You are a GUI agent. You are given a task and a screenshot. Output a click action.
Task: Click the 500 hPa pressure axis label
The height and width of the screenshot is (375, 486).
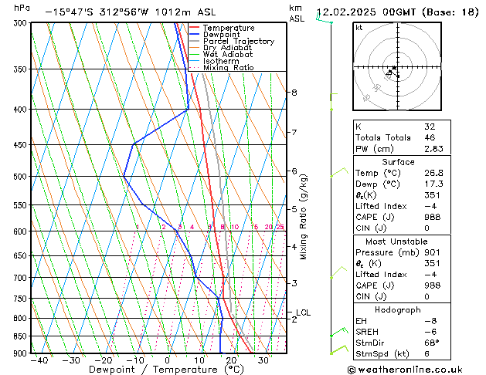click(19, 177)
